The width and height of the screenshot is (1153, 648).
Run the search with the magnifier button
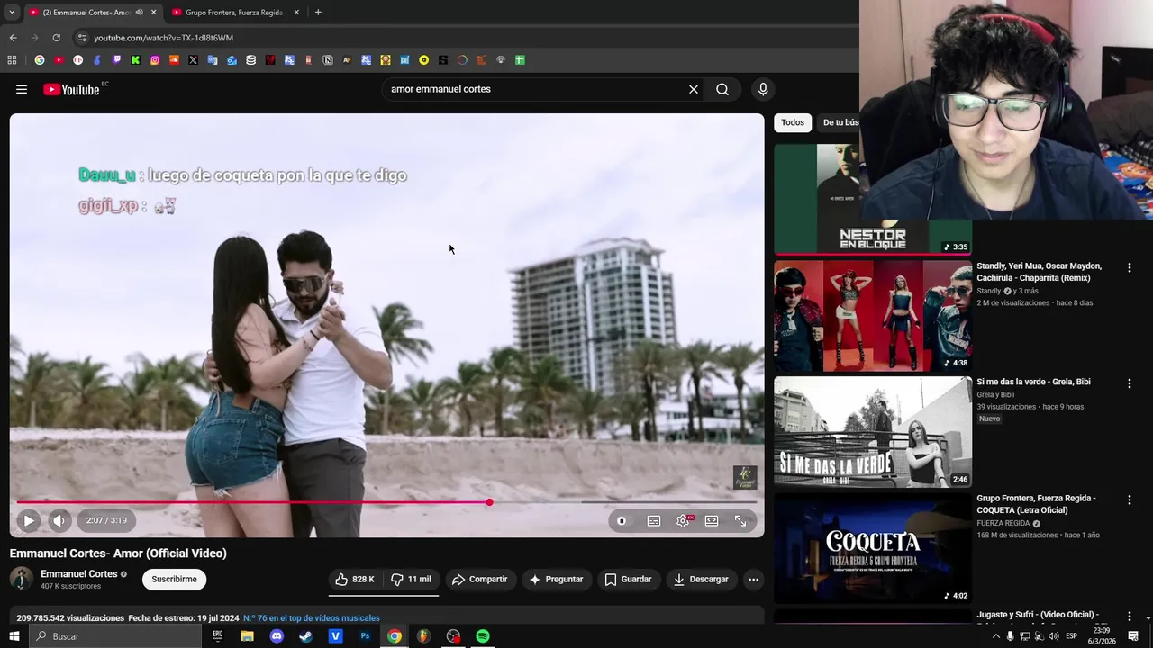[722, 89]
